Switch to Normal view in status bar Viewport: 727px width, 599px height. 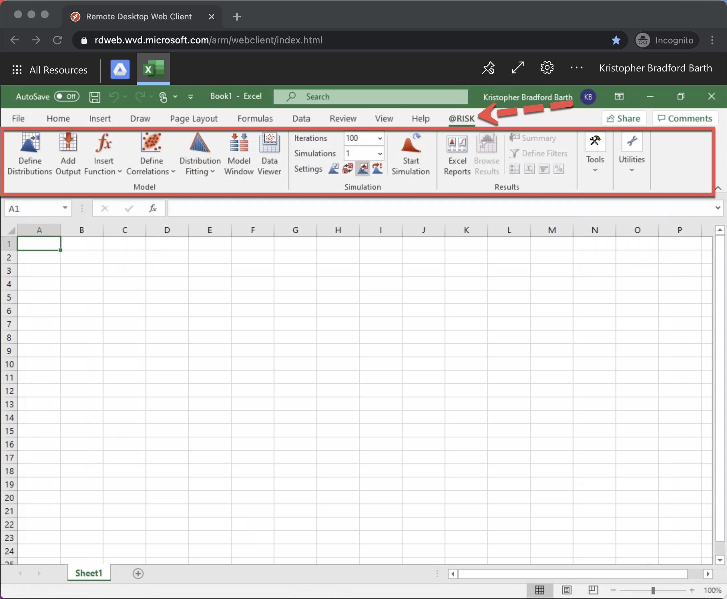click(540, 590)
